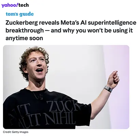This screenshot has width=140, height=136.
Task: Open the Zuckerberg superintelligence headline article
Action: 71,30
